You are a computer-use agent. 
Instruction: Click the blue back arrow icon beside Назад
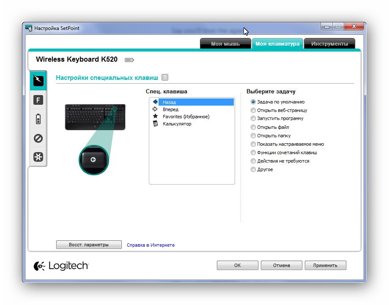[155, 101]
